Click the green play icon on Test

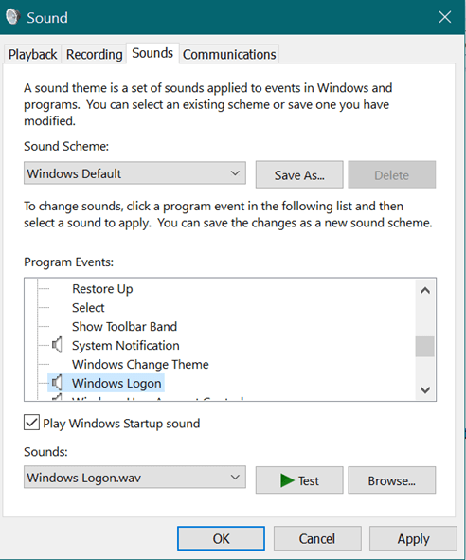(x=287, y=480)
